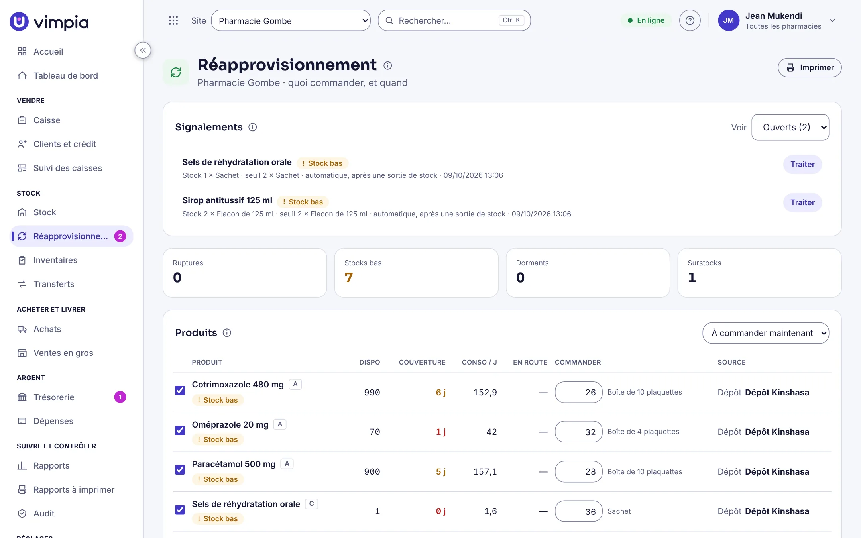Image resolution: width=861 pixels, height=538 pixels.
Task: Click the vimpia logo
Action: point(49,22)
